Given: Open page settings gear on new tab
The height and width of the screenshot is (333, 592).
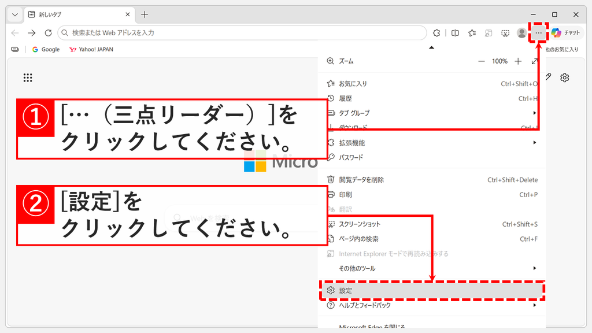Looking at the screenshot, I should click(564, 78).
